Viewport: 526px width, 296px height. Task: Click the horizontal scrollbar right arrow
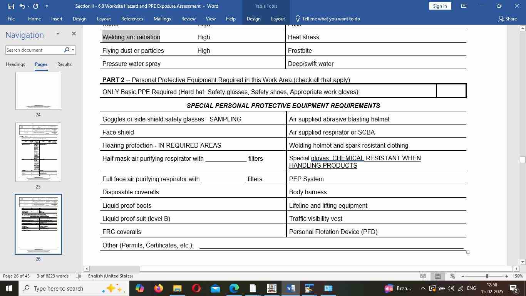click(517, 269)
